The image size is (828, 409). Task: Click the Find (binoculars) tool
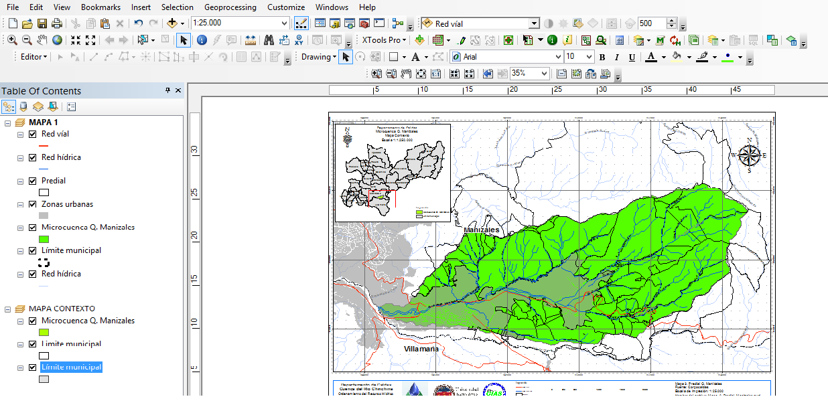[x=269, y=40]
